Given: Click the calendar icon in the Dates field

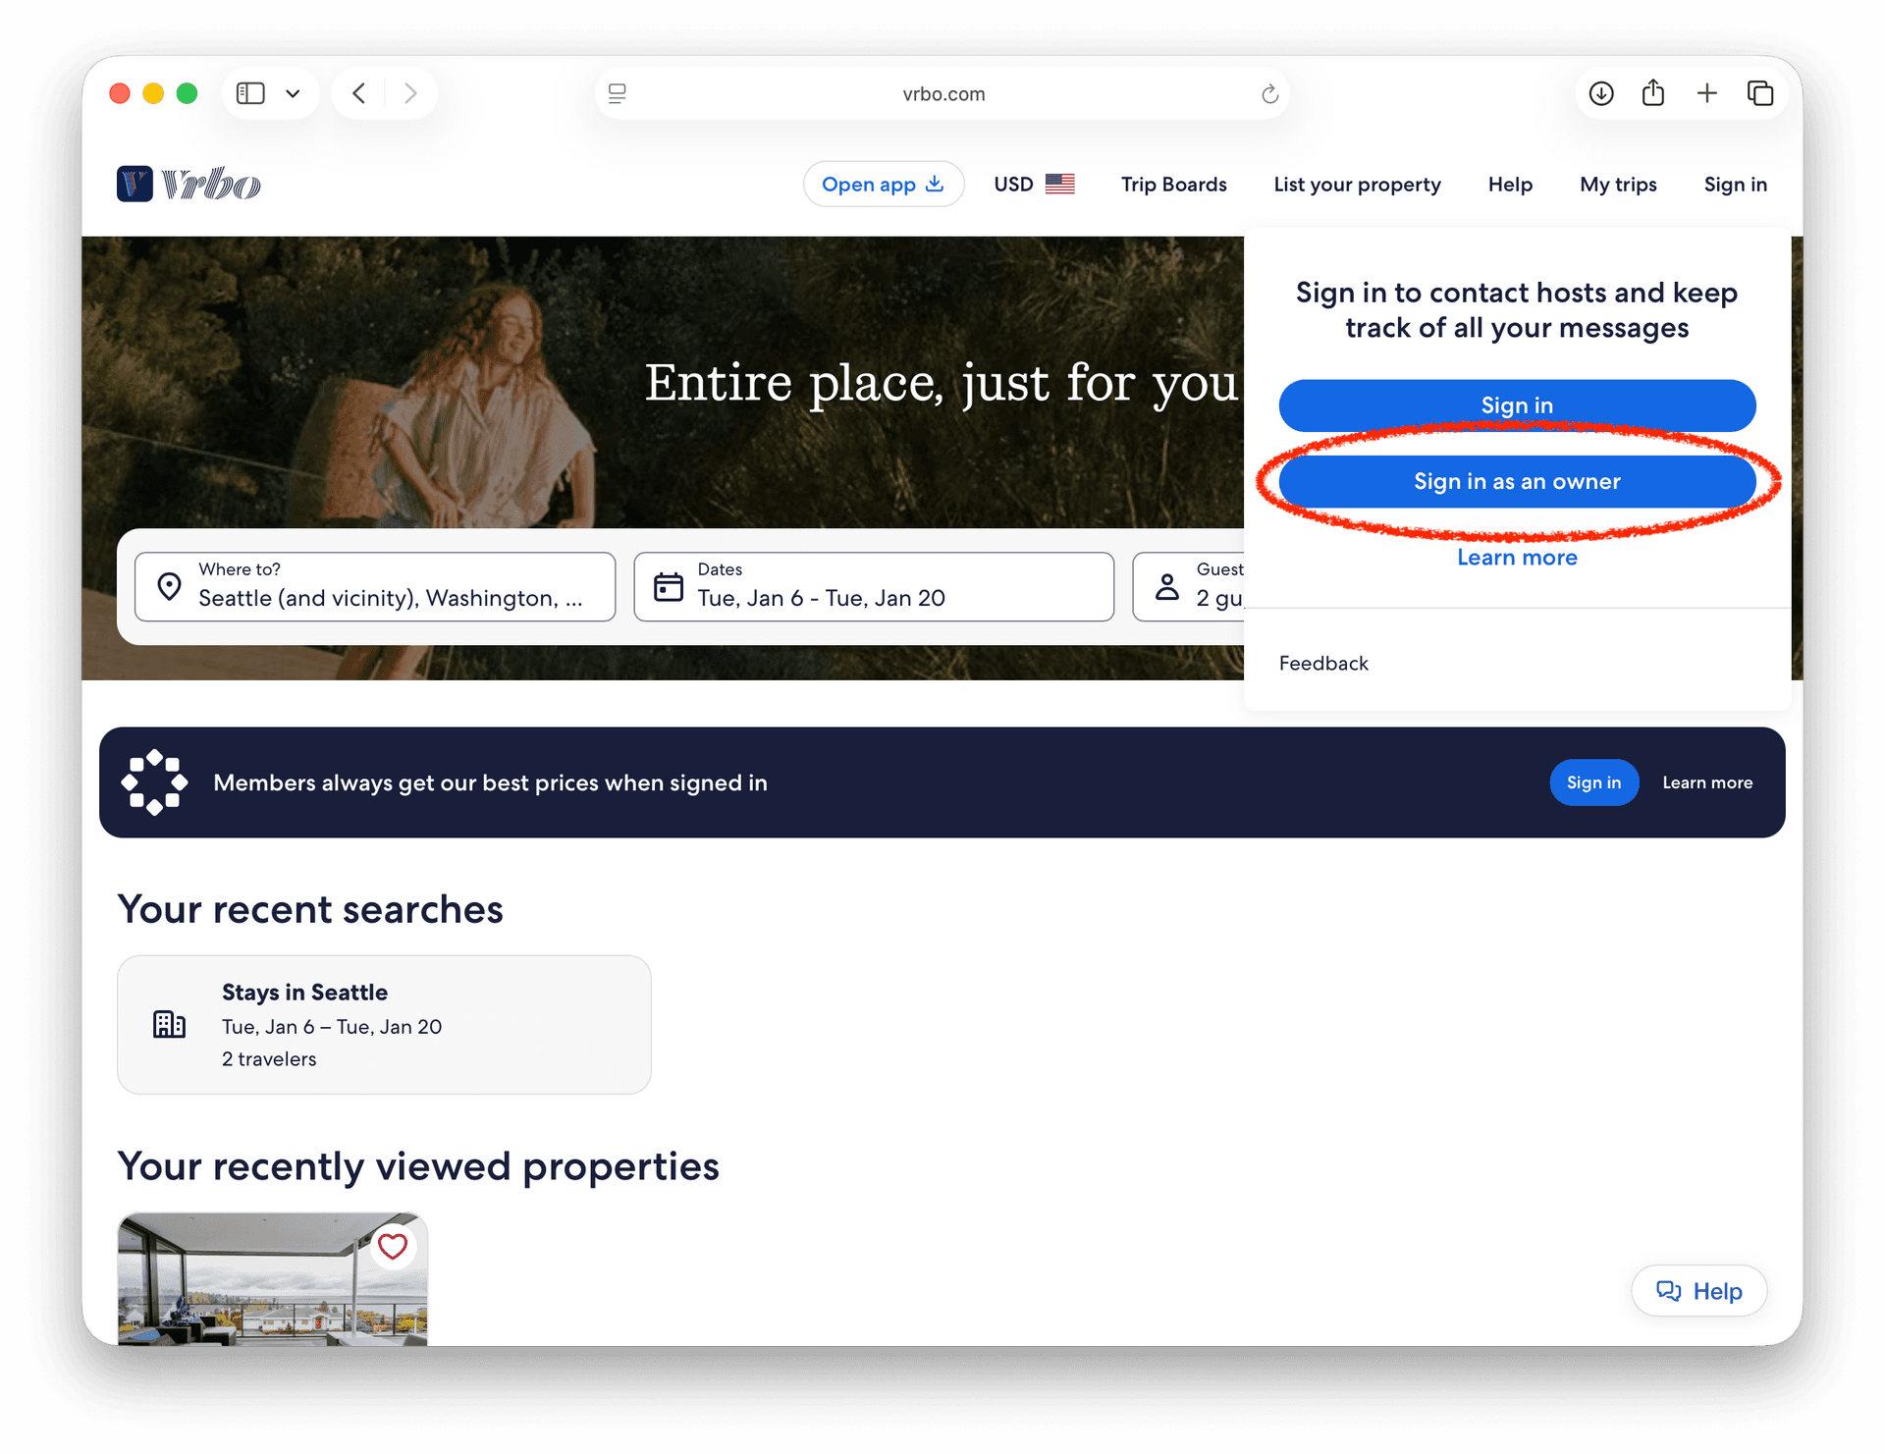Looking at the screenshot, I should click(x=669, y=585).
